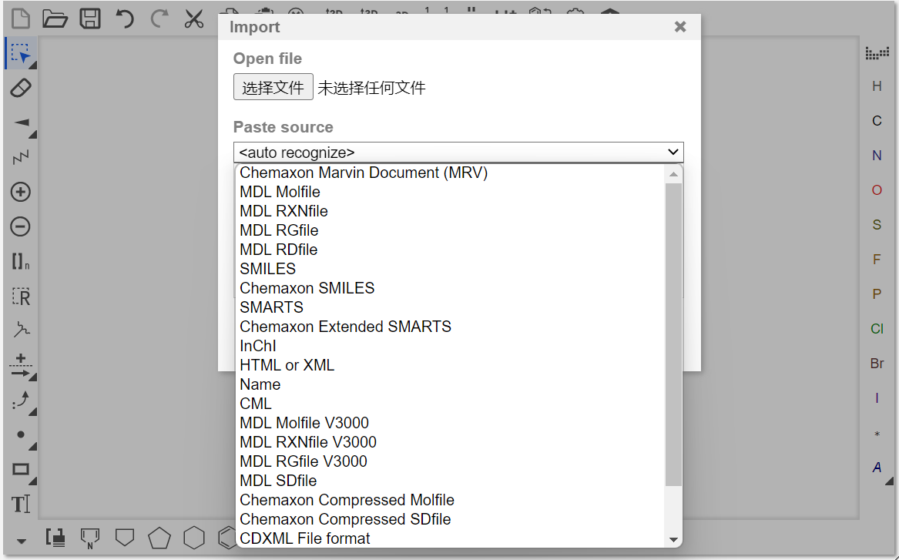
Task: Click the Redo arrow icon
Action: point(159,18)
